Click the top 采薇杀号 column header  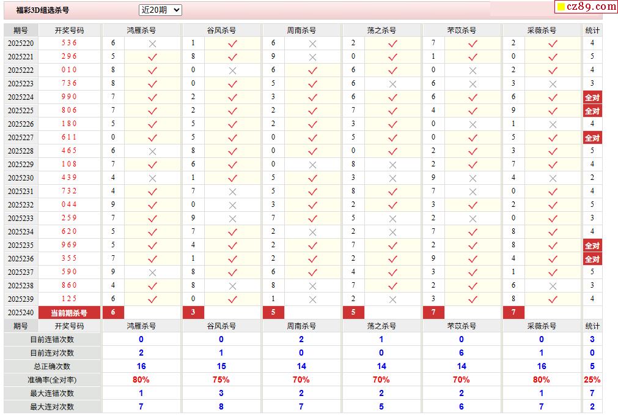542,31
